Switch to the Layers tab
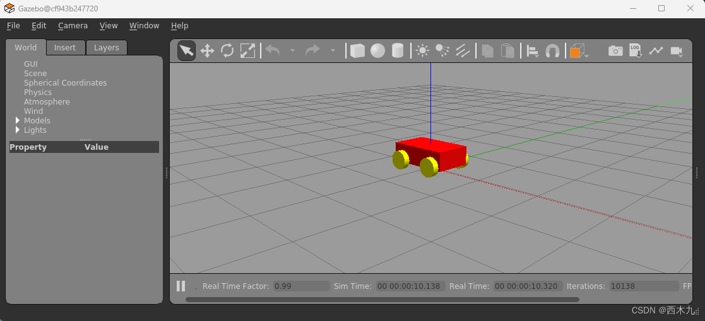The image size is (705, 321). (x=106, y=48)
